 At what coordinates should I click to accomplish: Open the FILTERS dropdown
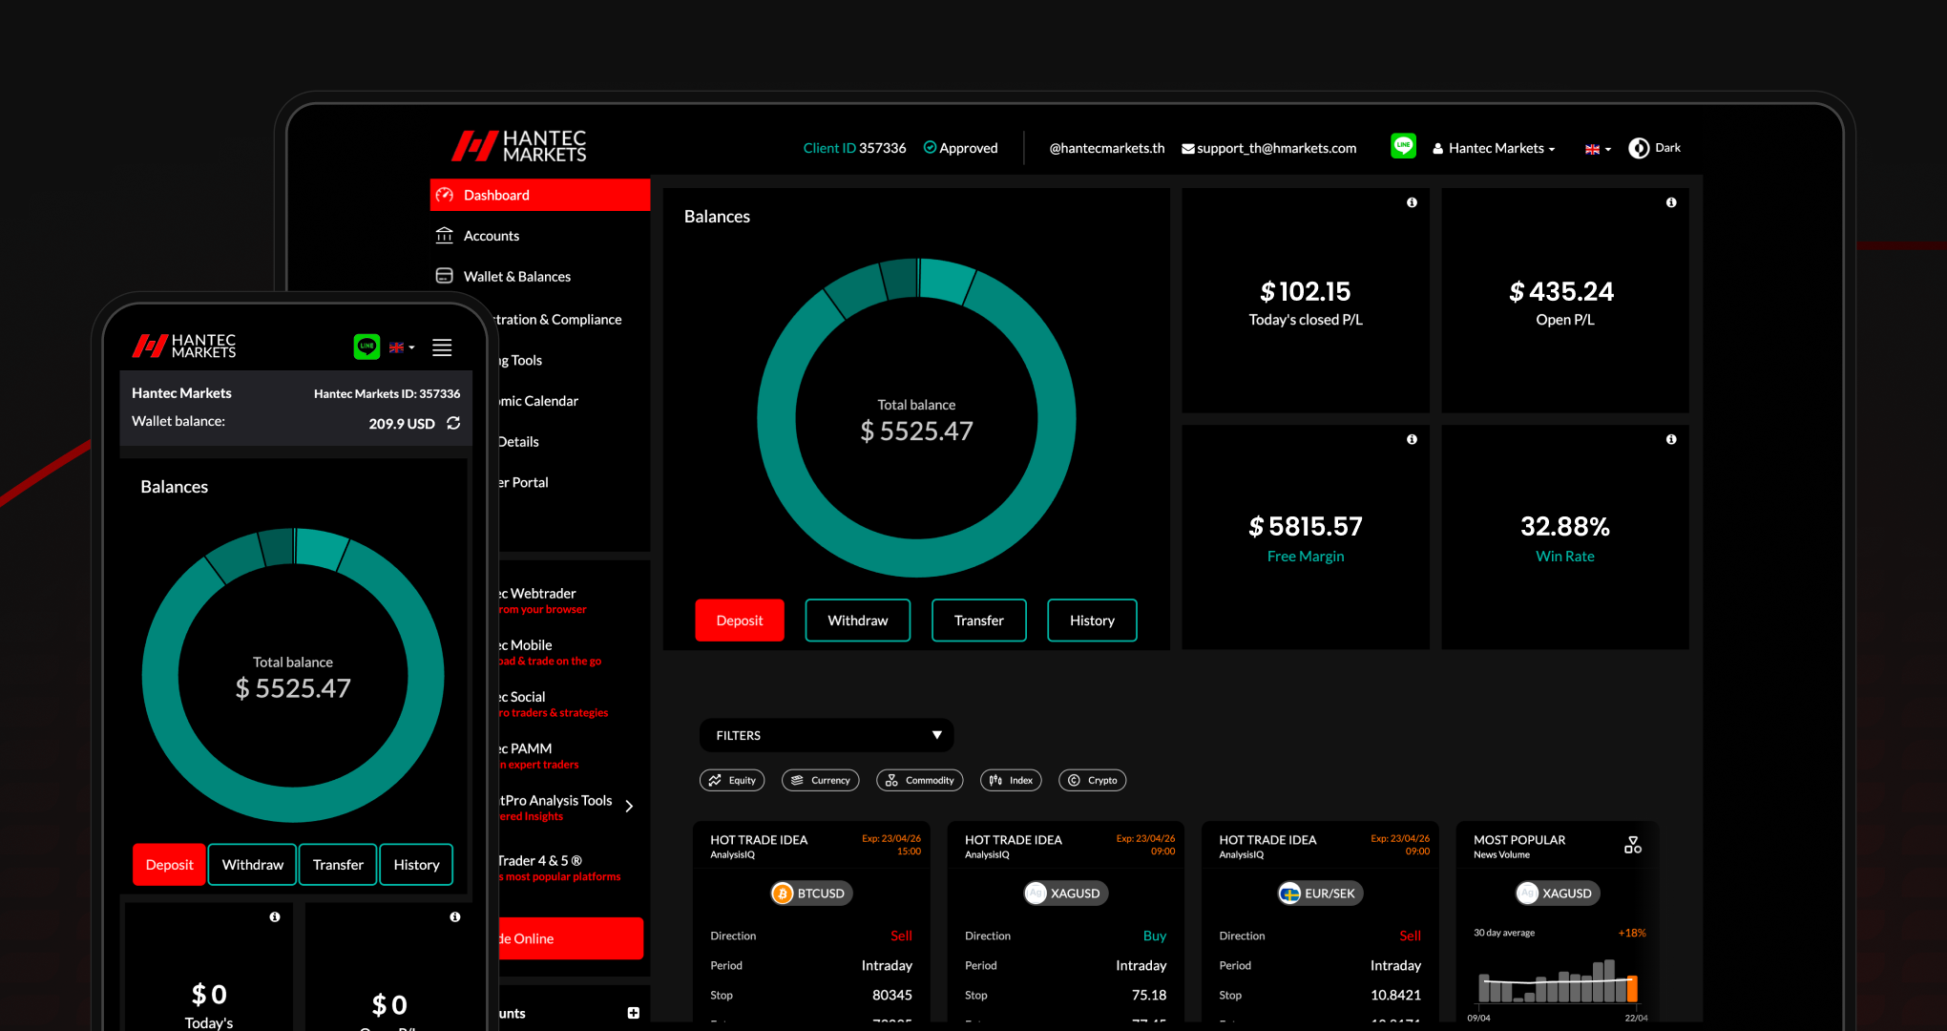point(827,735)
